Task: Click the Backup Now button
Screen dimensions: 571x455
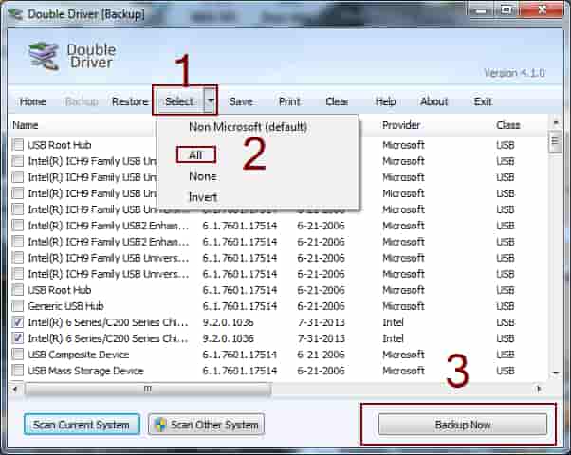Action: [463, 425]
